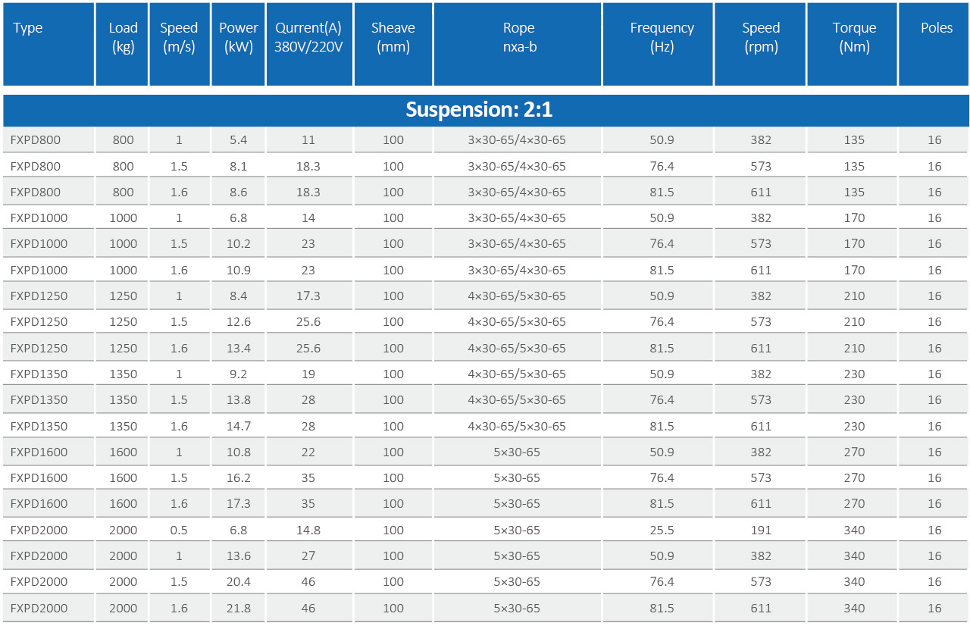Viewport: 970px width, 626px height.
Task: Click the 191 rpm speed cell
Action: point(761,530)
